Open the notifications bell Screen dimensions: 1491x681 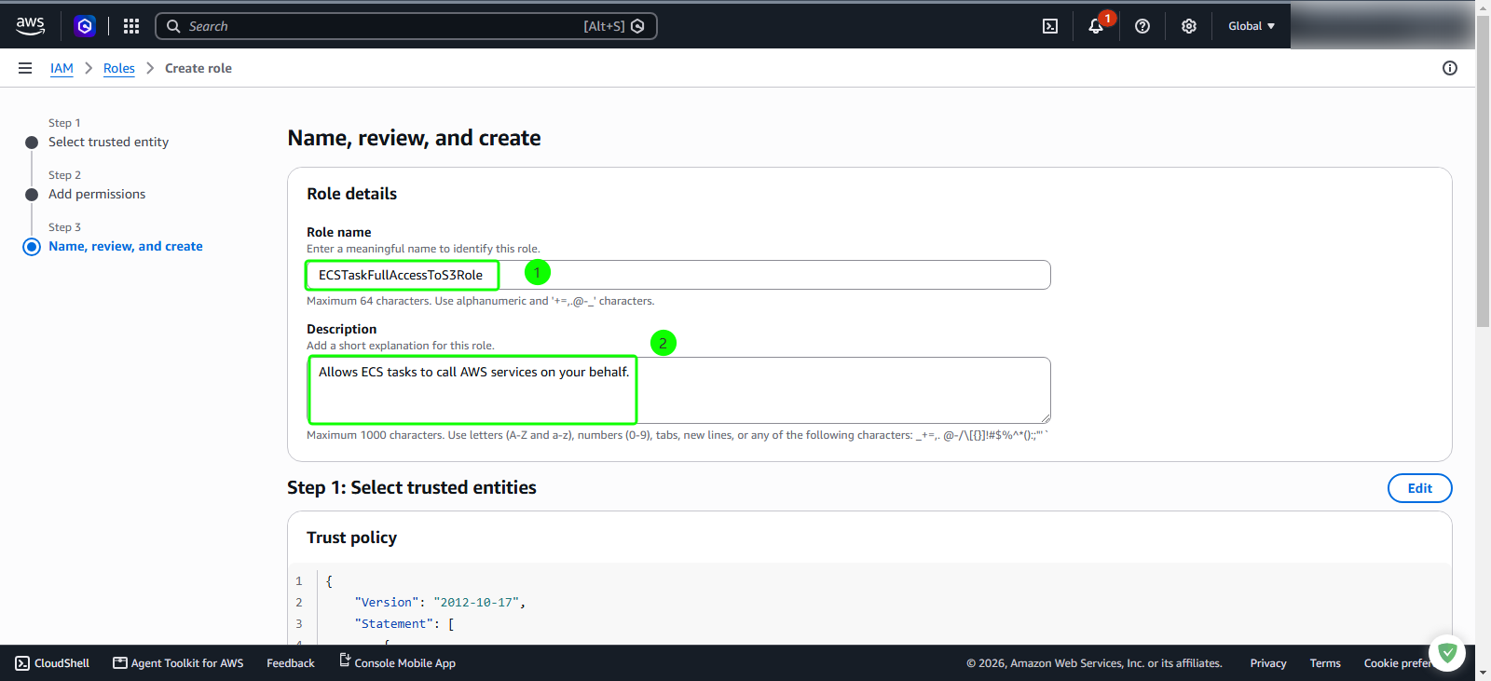pyautogui.click(x=1096, y=26)
